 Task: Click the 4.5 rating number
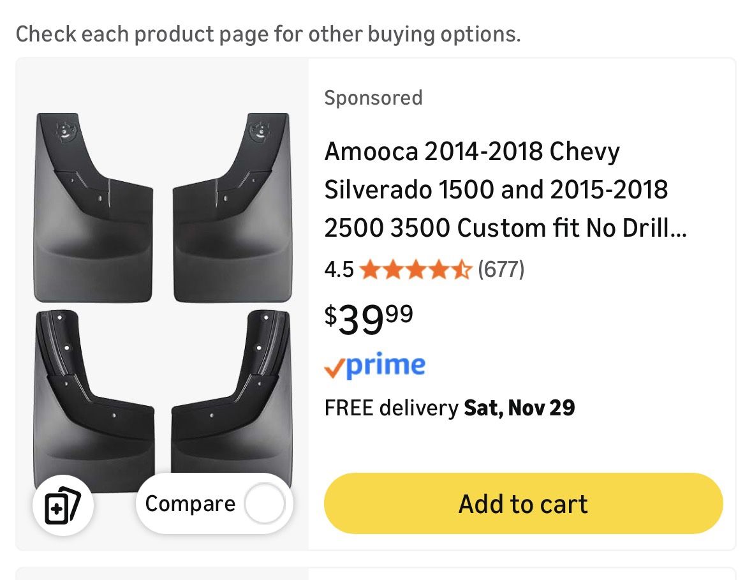[339, 270]
